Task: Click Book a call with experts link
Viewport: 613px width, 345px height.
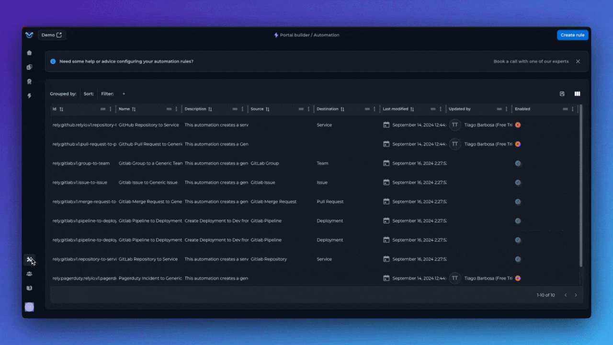Action: pyautogui.click(x=531, y=61)
